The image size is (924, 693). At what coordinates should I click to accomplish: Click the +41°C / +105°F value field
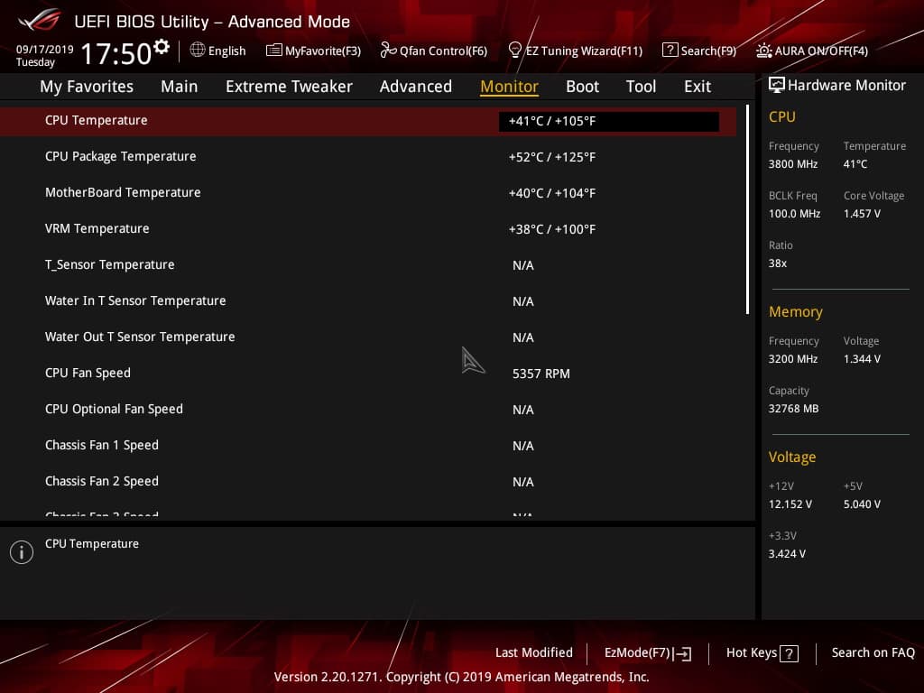coord(609,122)
